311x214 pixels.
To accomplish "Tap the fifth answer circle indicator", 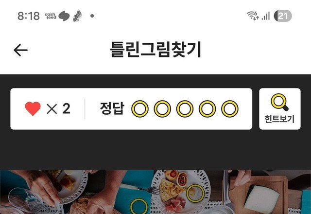I will click(x=230, y=109).
